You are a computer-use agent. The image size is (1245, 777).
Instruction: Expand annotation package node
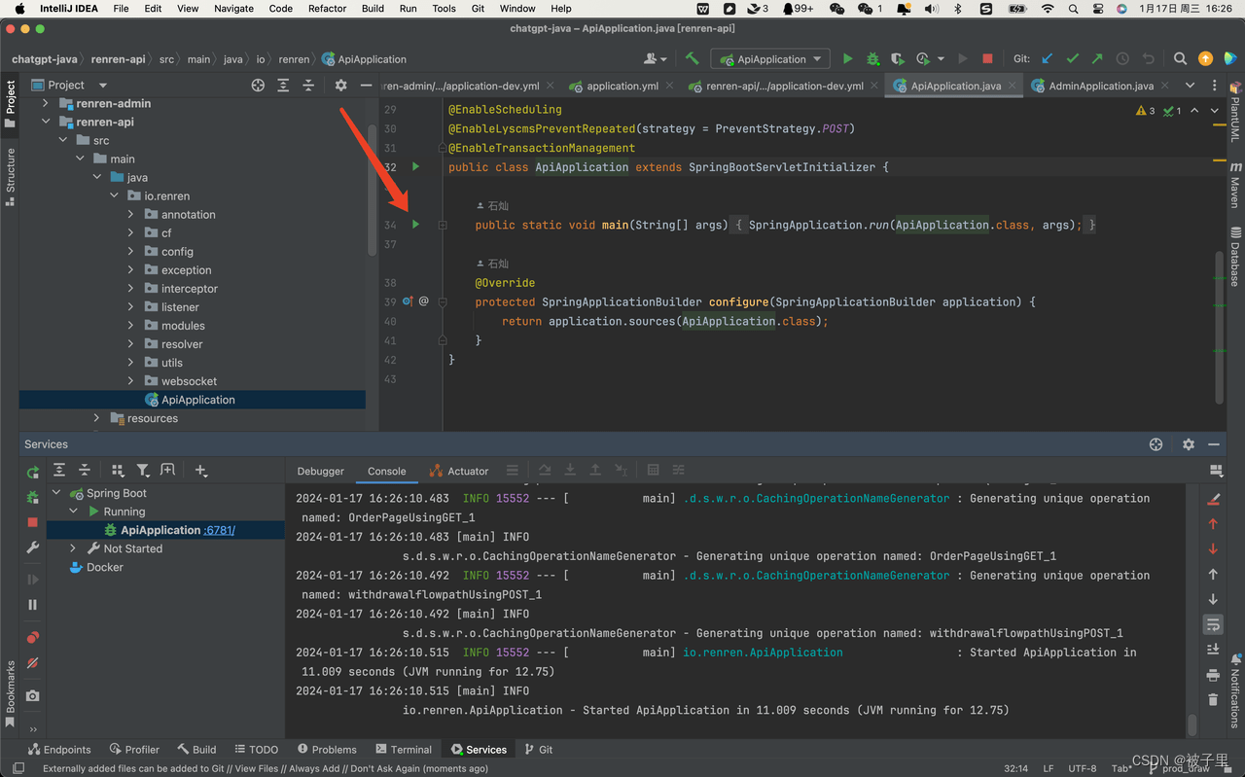tap(130, 215)
